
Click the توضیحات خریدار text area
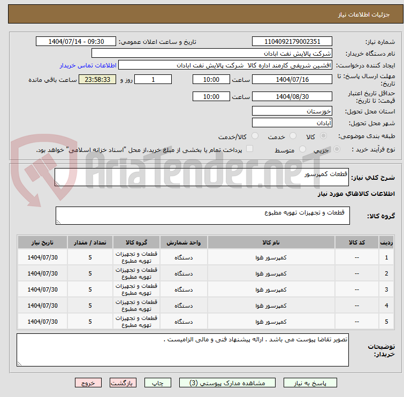[x=182, y=350]
